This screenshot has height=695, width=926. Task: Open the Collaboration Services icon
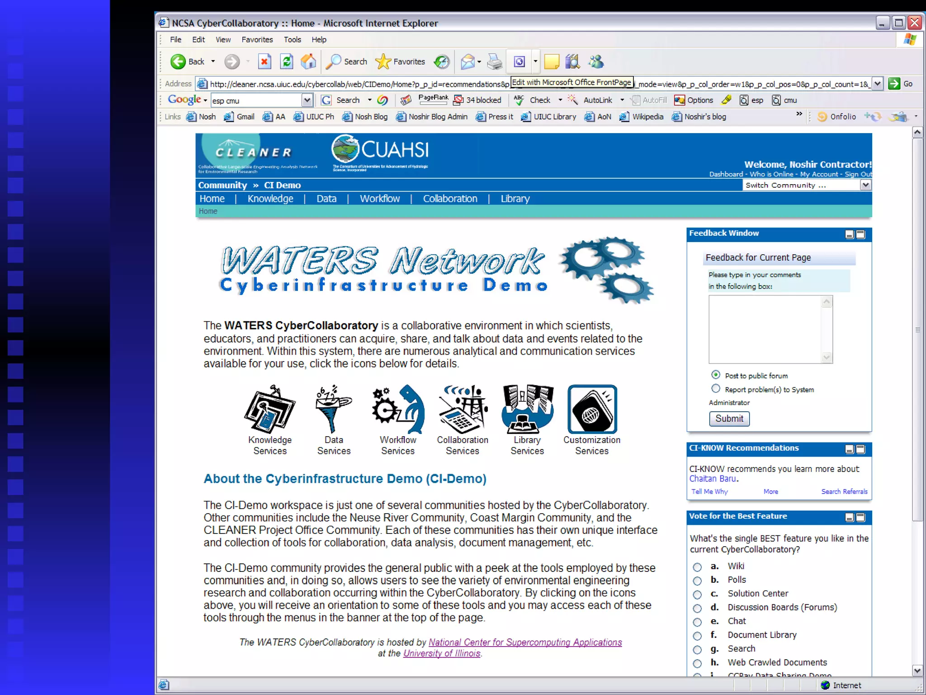point(462,409)
